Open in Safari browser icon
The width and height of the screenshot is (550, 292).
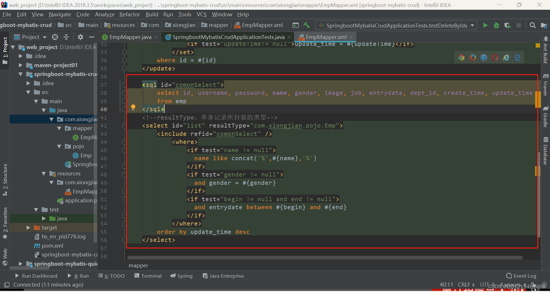[484, 58]
